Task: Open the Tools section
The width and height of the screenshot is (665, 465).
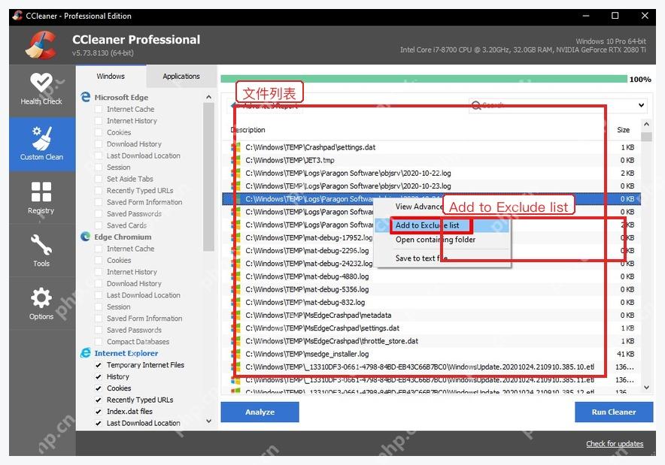Action: pyautogui.click(x=41, y=251)
